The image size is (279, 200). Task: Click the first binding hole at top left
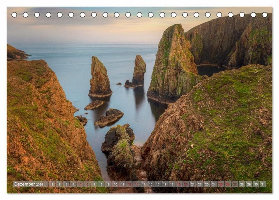[x=14, y=15]
